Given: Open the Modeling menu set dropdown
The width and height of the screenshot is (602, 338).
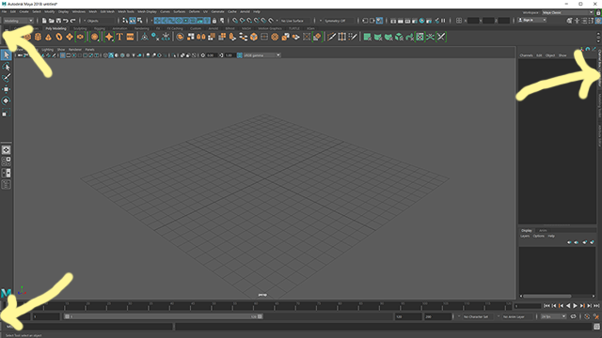Looking at the screenshot, I should [18, 21].
